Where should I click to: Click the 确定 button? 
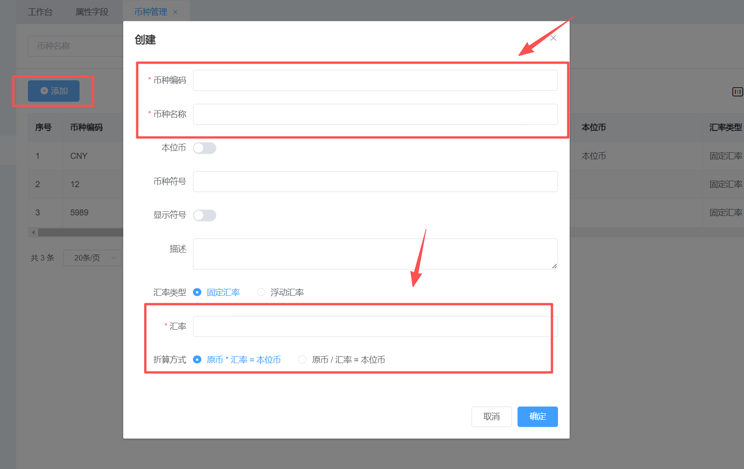point(537,417)
